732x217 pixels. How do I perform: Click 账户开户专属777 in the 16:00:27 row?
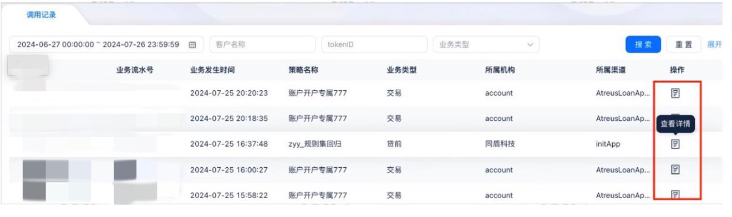(318, 170)
